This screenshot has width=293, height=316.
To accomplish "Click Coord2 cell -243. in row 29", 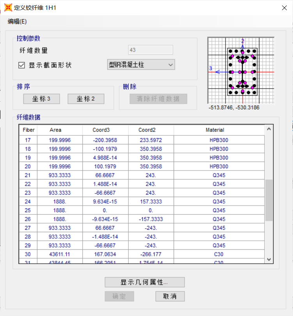I will pos(151,245).
